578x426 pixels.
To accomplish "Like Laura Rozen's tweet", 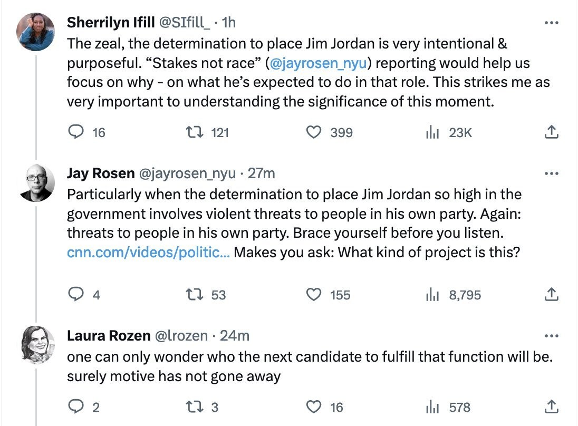I will click(x=314, y=406).
